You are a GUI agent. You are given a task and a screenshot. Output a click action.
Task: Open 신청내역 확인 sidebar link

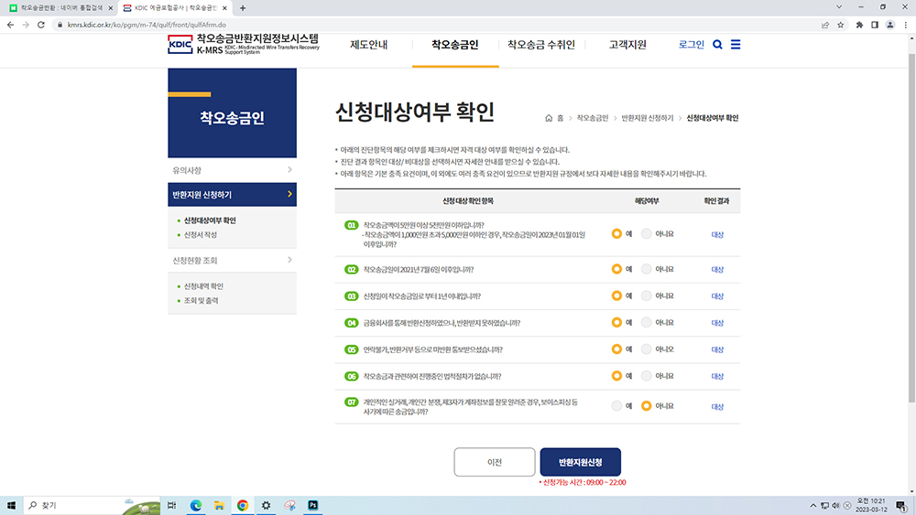click(203, 286)
